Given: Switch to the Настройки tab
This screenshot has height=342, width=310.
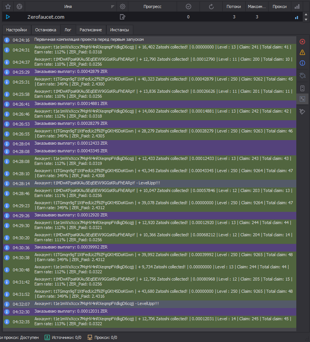Looking at the screenshot, I should coord(16,30).
